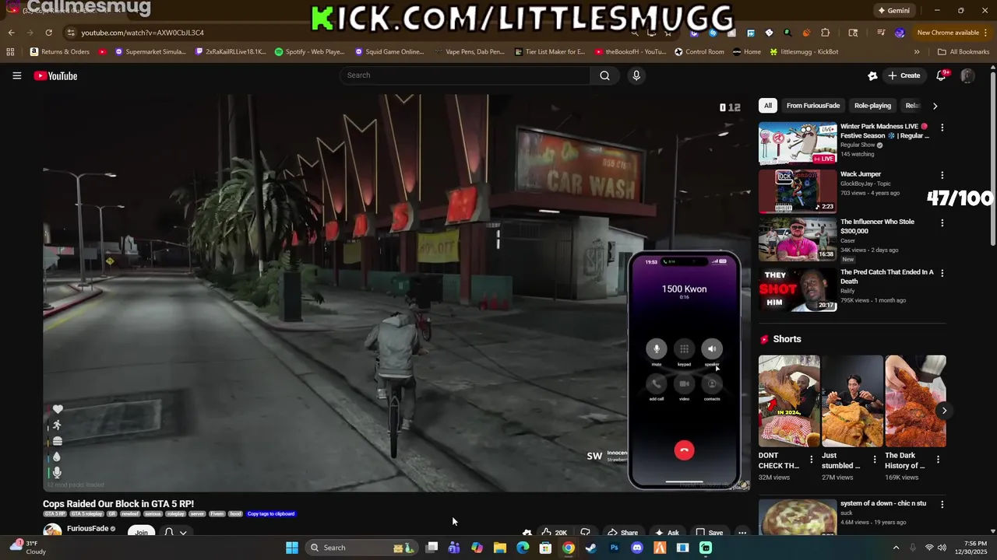The image size is (997, 560).
Task: Open options for The Influencer Who Stole $300,000
Action: [x=942, y=223]
